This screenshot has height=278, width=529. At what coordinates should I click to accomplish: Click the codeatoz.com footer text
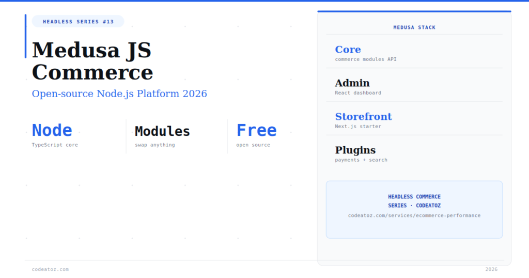click(x=50, y=269)
